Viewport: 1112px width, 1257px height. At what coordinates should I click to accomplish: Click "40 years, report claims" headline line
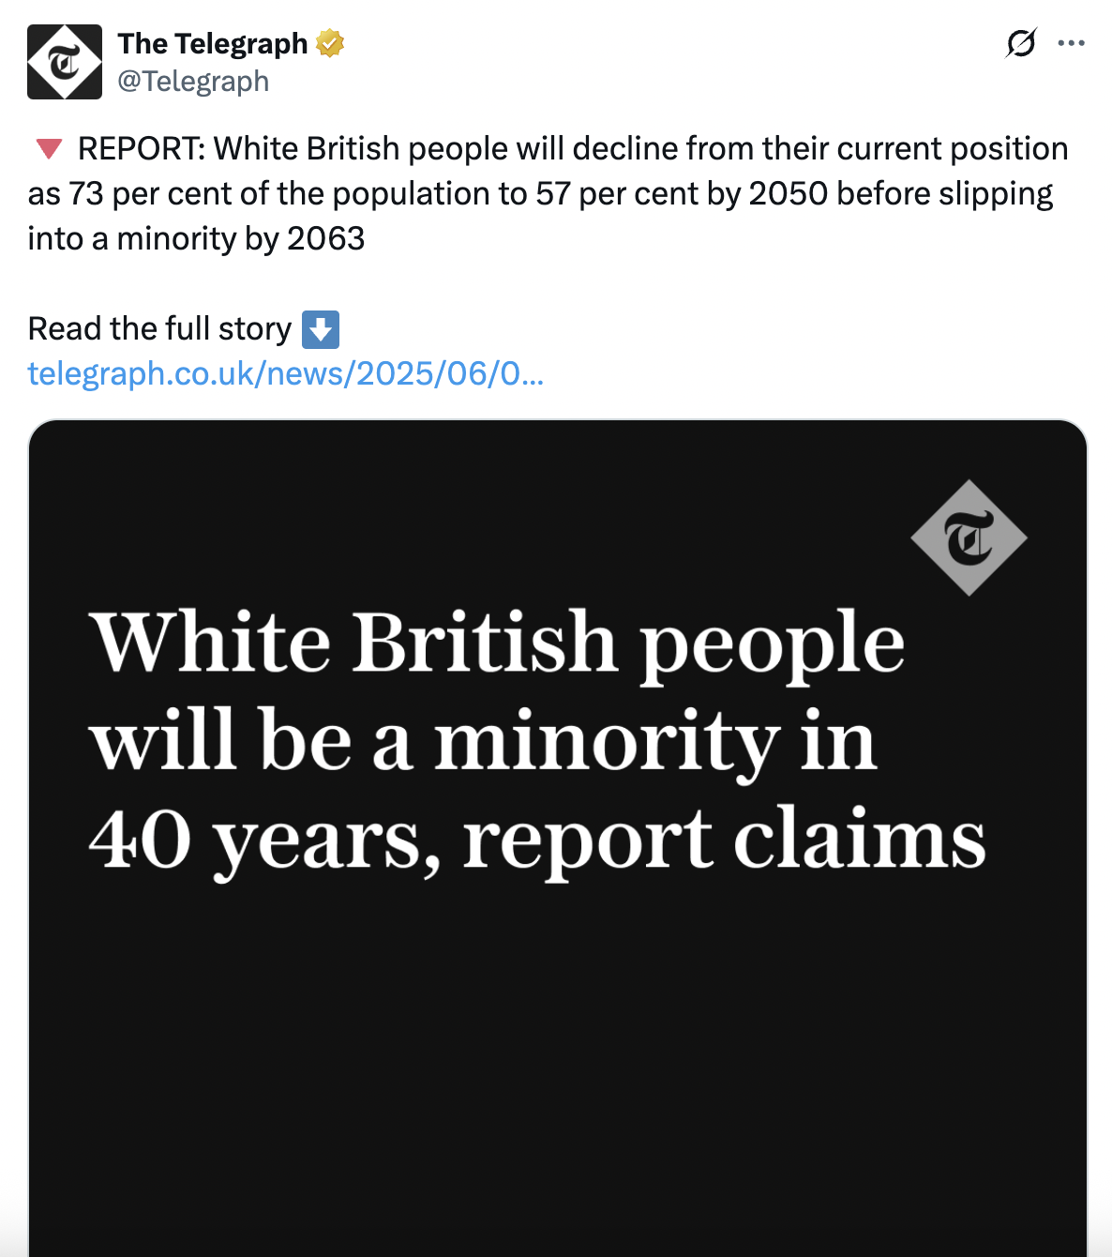(x=537, y=840)
